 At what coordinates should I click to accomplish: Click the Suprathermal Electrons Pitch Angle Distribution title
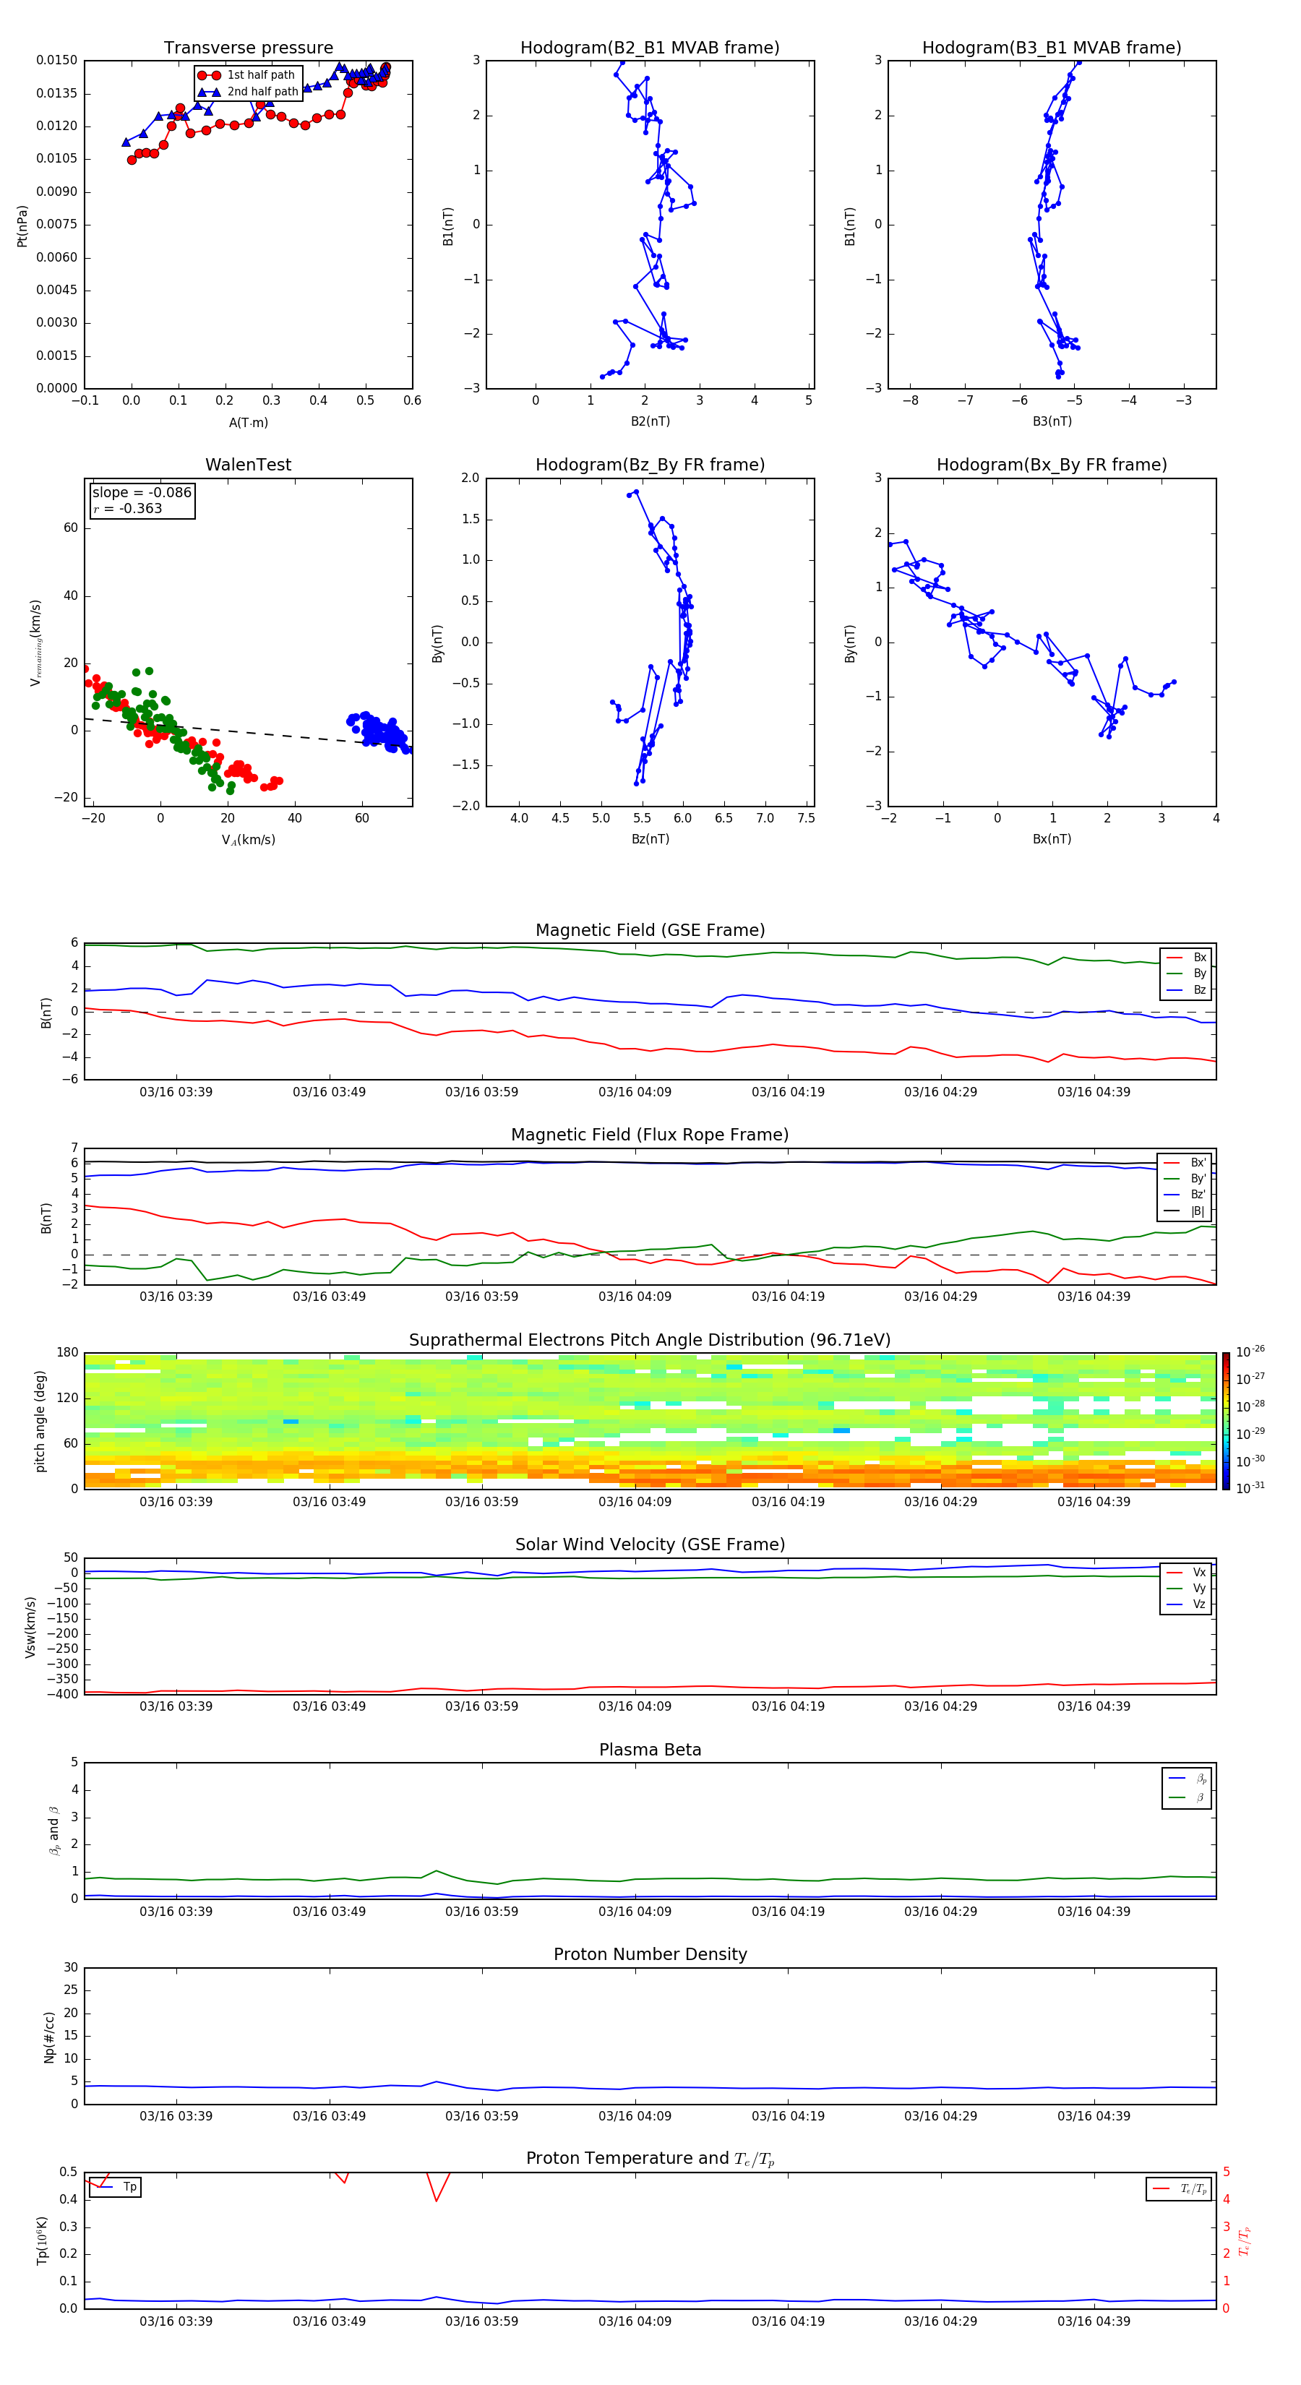(650, 1340)
